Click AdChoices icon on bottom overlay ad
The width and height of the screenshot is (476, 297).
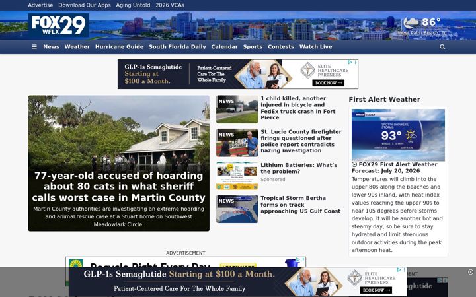[x=399, y=269]
